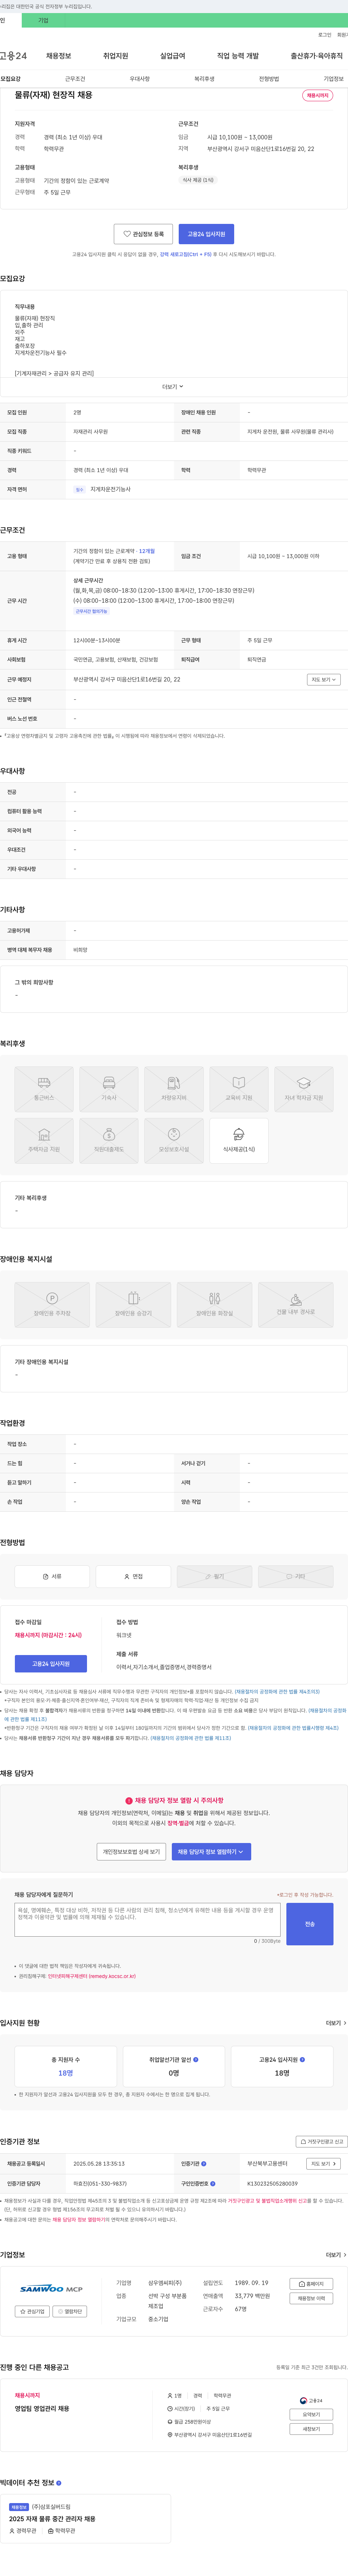
Task: Click the 서류 screening step box
Action: tap(52, 1576)
